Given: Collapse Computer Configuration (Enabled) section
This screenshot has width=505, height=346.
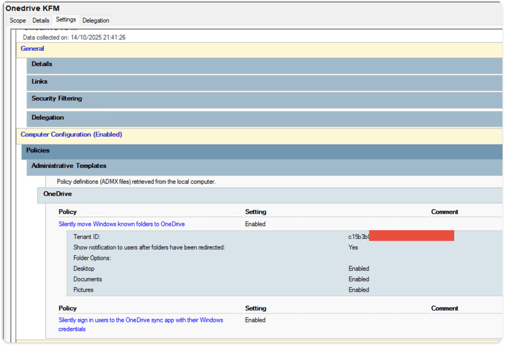Looking at the screenshot, I should [71, 135].
